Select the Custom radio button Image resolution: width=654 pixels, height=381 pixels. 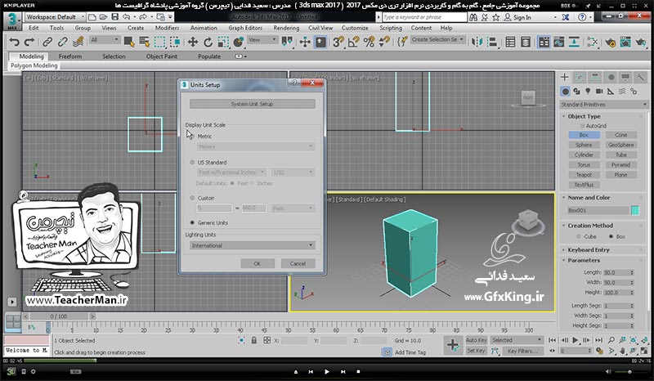coord(192,198)
